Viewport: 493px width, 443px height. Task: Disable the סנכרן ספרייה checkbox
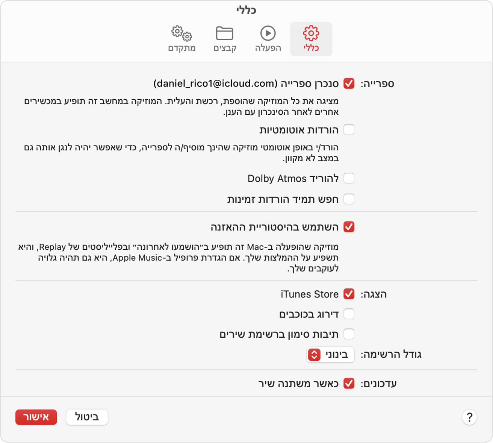[349, 84]
